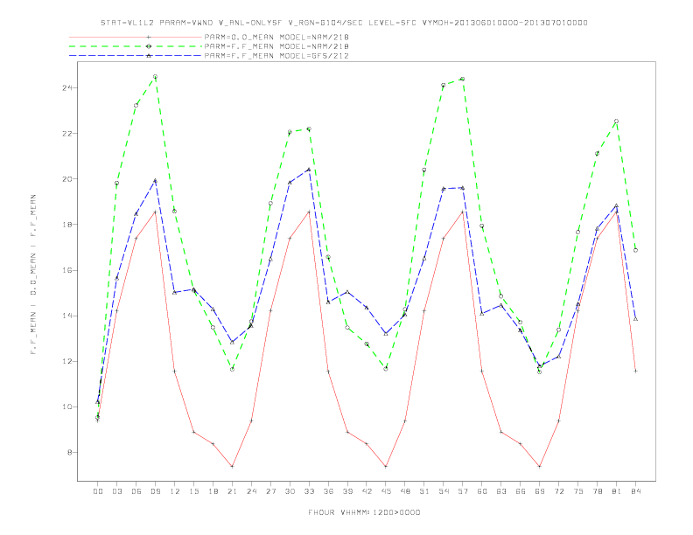Click green circle marker at hour 84
Image resolution: width=693 pixels, height=535 pixels.
[635, 250]
